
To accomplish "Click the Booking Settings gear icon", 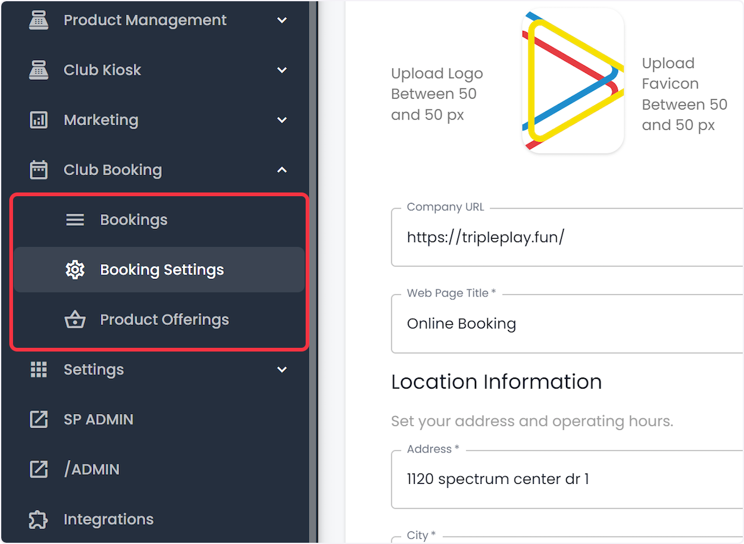I will coord(75,270).
